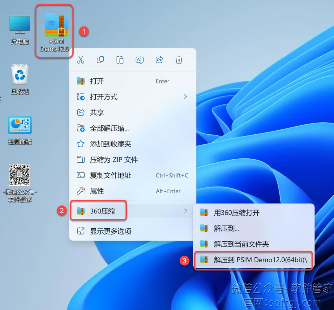Select the 控制面板 desktop icon
The image size is (334, 310).
pos(20,130)
